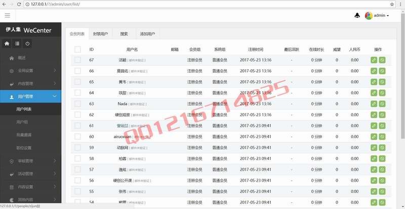Click the 用户名 column header
Image resolution: width=405 pixels, height=209 pixels.
coord(132,49)
